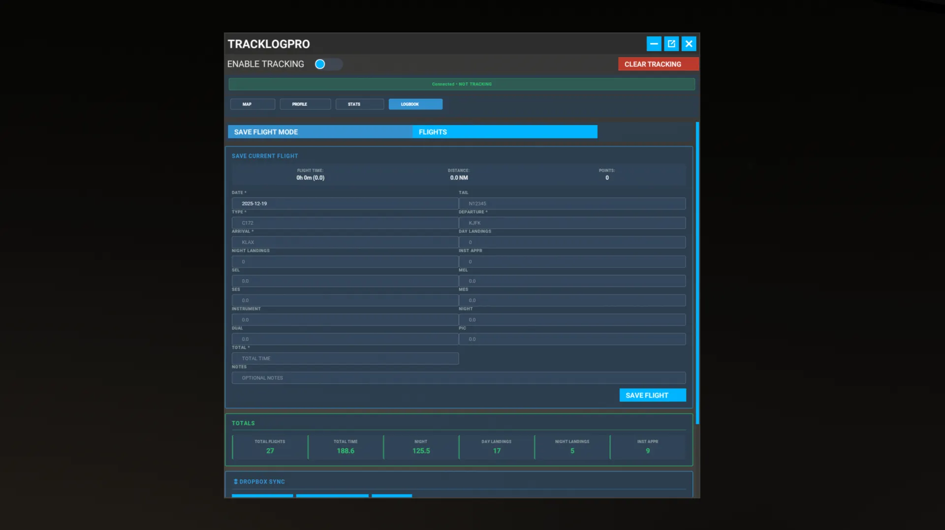Toggle the Enable Tracking switch
The image size is (945, 530).
point(328,64)
